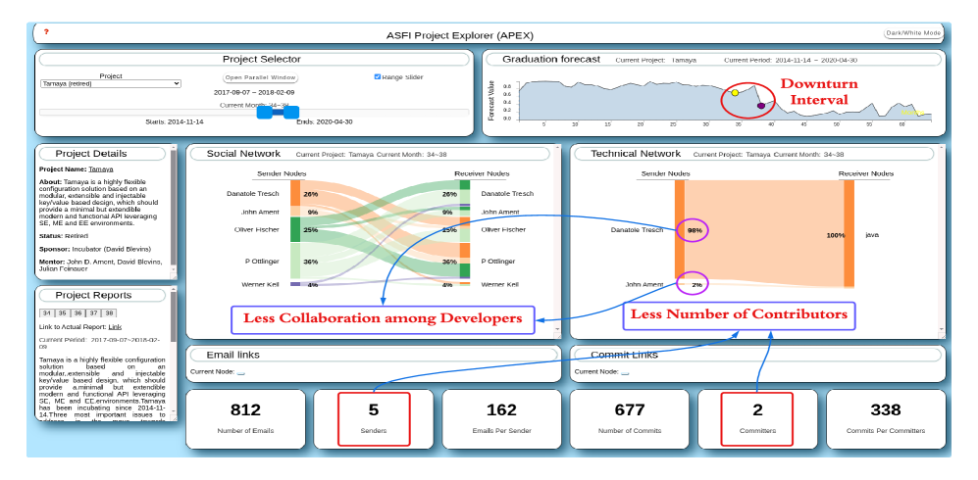
Task: Select Oliver Fischer green sender node bar
Action: [x=294, y=229]
